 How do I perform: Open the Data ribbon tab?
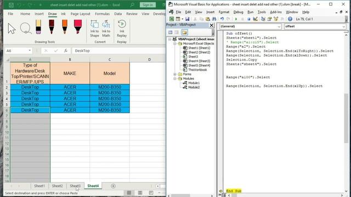pos(118,14)
